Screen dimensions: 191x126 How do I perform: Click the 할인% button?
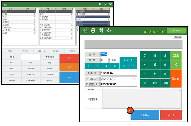click(x=50, y=69)
